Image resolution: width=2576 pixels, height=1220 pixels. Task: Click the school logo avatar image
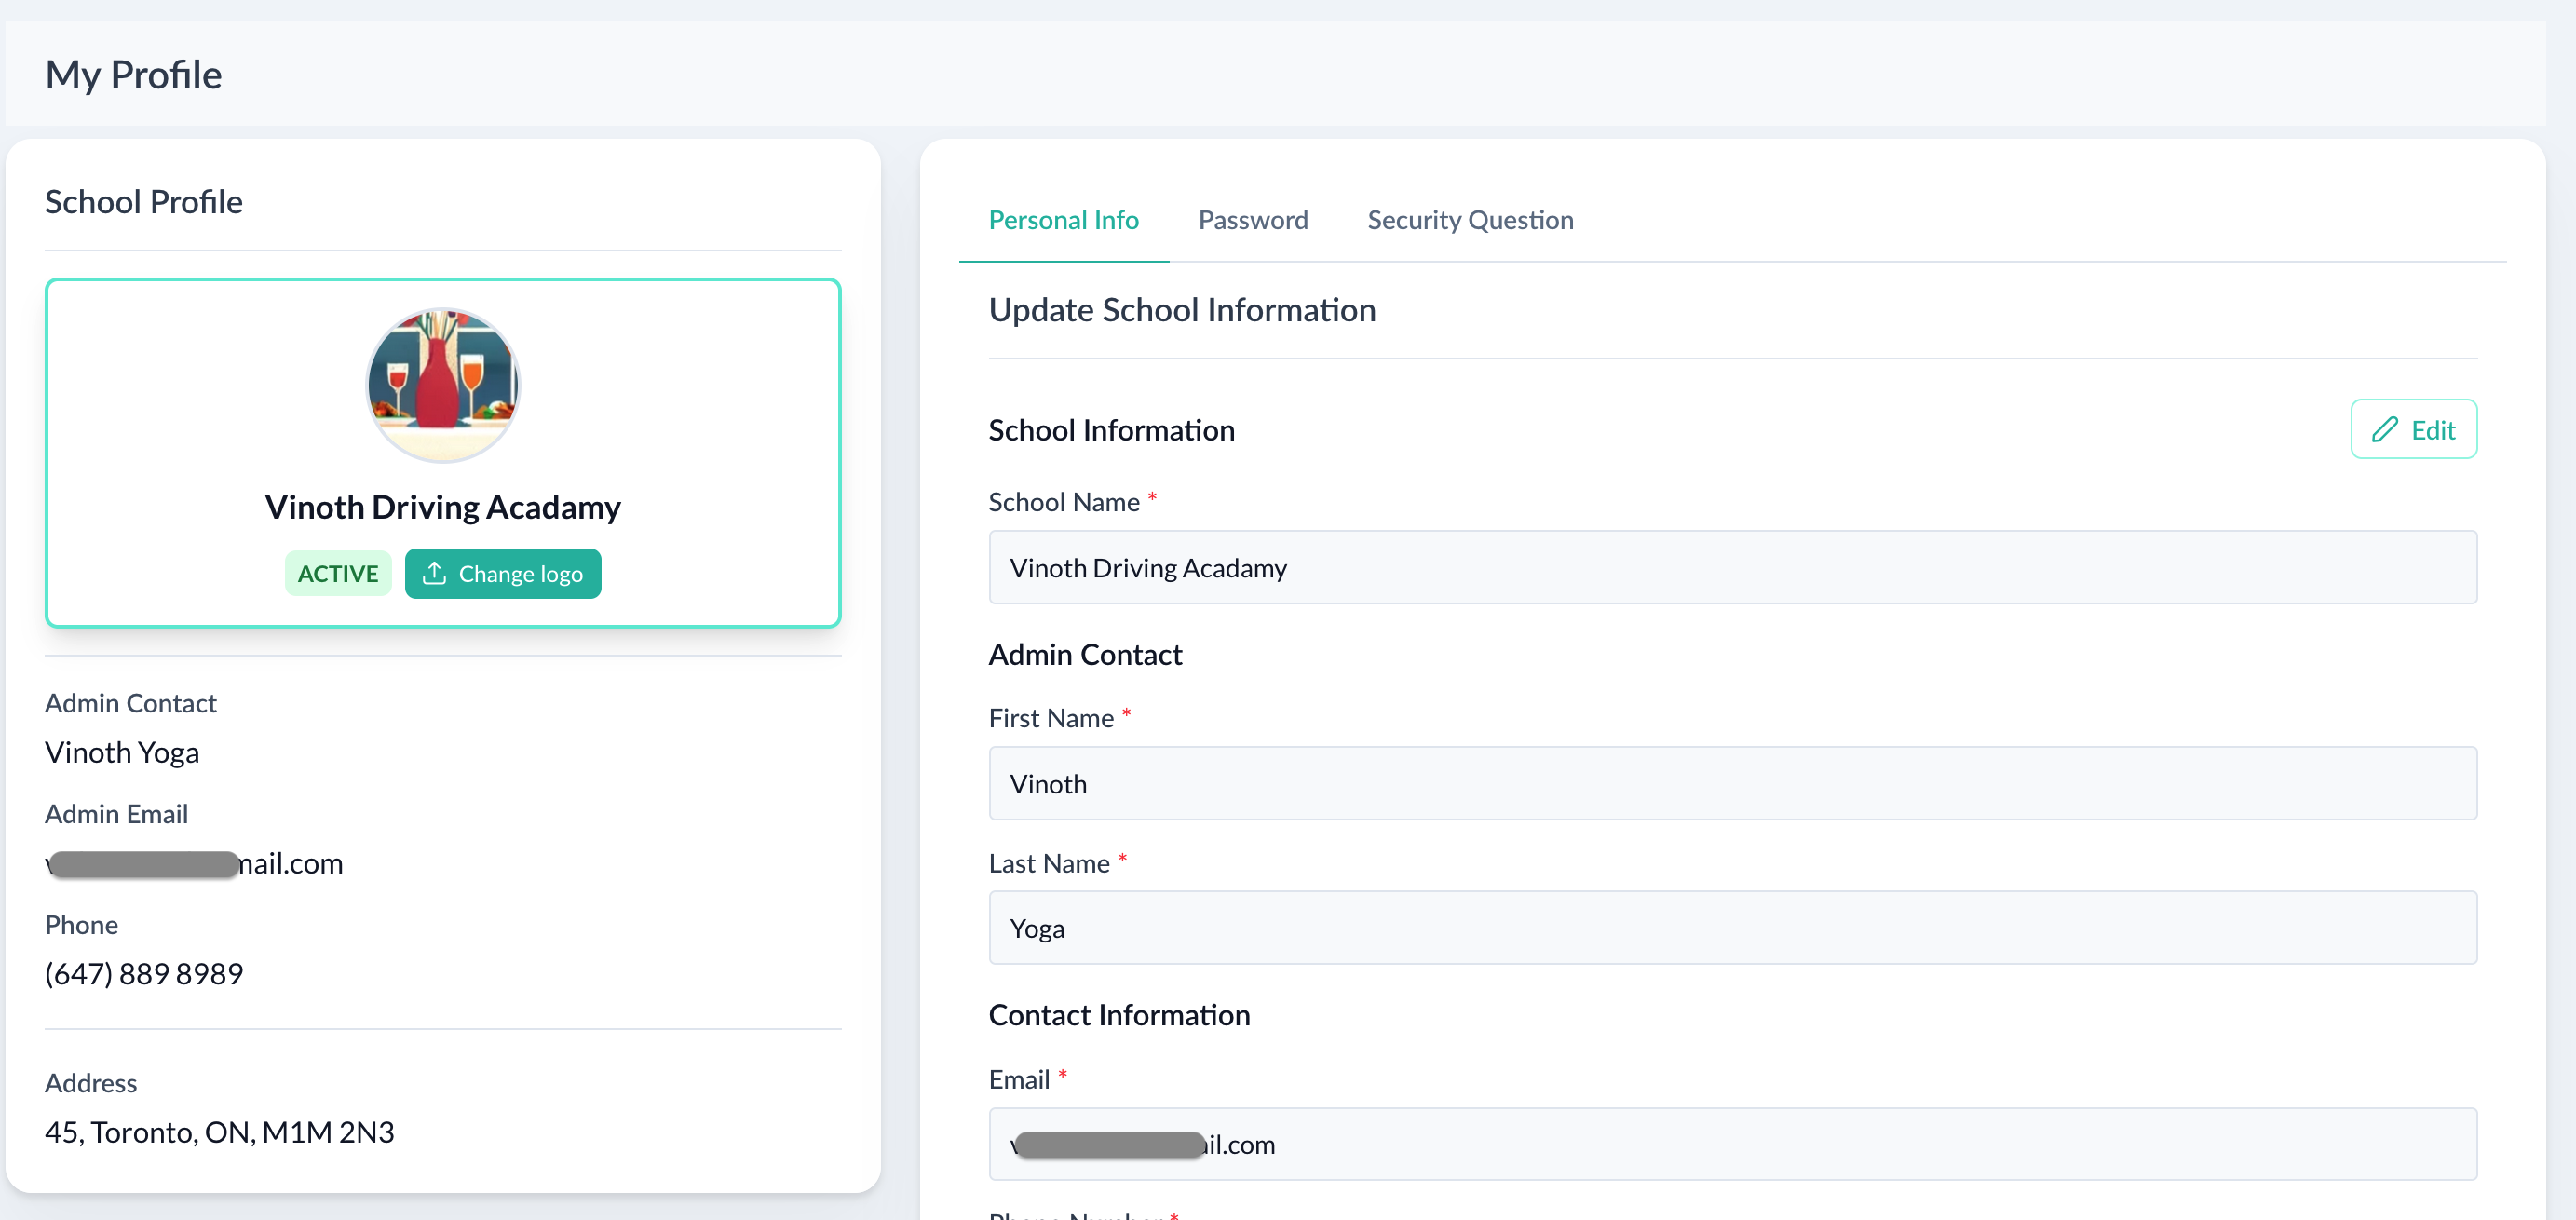click(442, 385)
